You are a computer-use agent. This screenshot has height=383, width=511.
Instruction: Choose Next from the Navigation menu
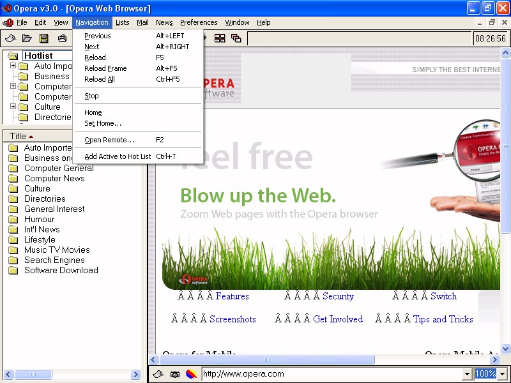(x=139, y=47)
